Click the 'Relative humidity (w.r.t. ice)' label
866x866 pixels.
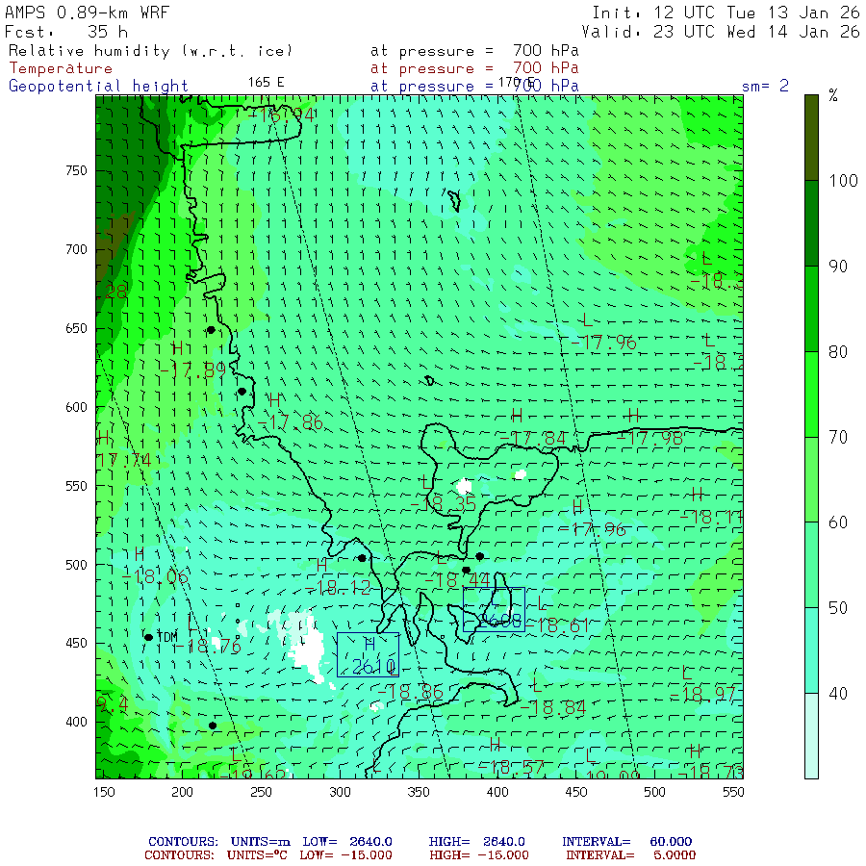pyautogui.click(x=150, y=50)
